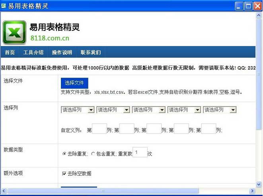Screen dimensions: 263x196
Task: Click the 自定义列 label text
Action: (72, 130)
